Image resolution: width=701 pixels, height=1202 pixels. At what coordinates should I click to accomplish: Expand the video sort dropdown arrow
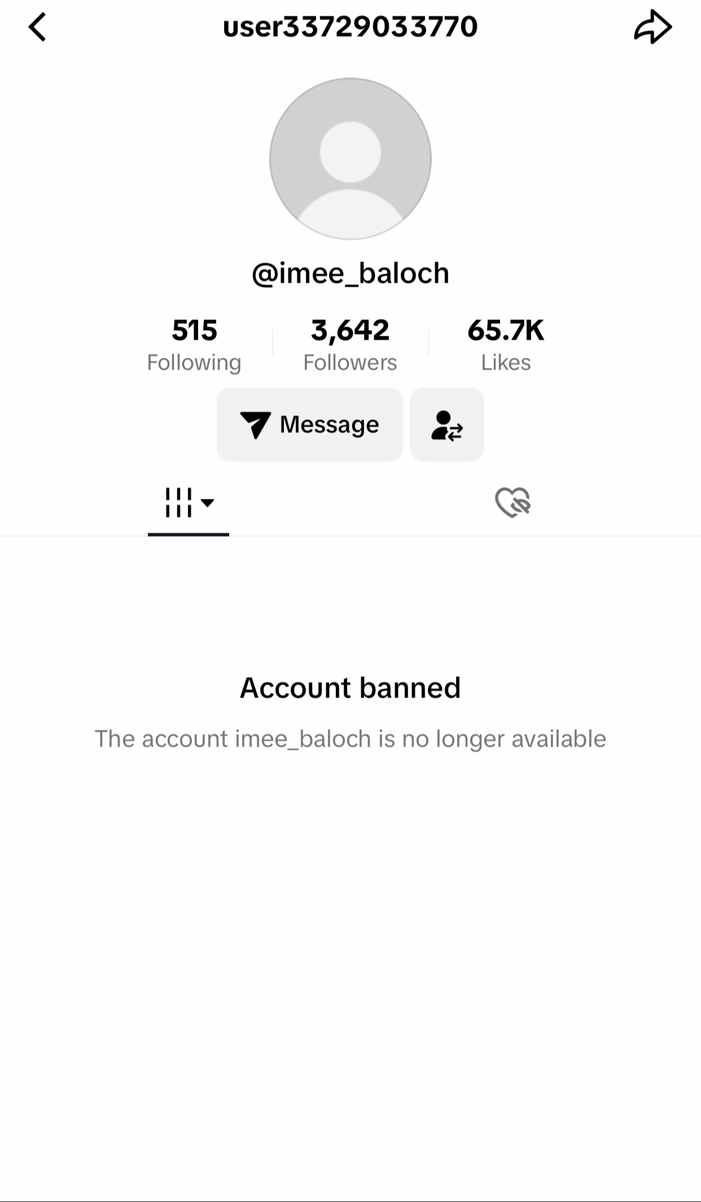pyautogui.click(x=208, y=502)
